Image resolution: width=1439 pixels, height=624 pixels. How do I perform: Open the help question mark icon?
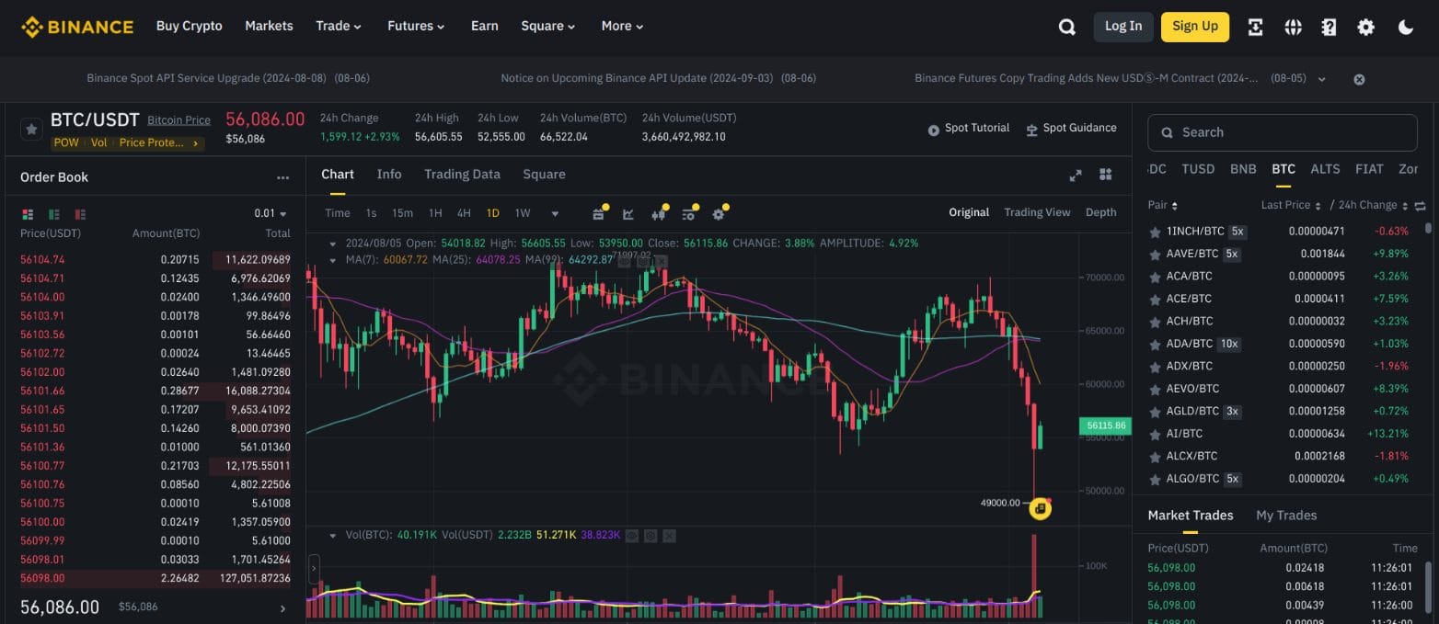click(x=1329, y=27)
